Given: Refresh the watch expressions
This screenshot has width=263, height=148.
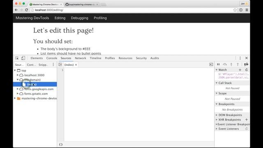Looking at the screenshot, I should coord(247,70).
